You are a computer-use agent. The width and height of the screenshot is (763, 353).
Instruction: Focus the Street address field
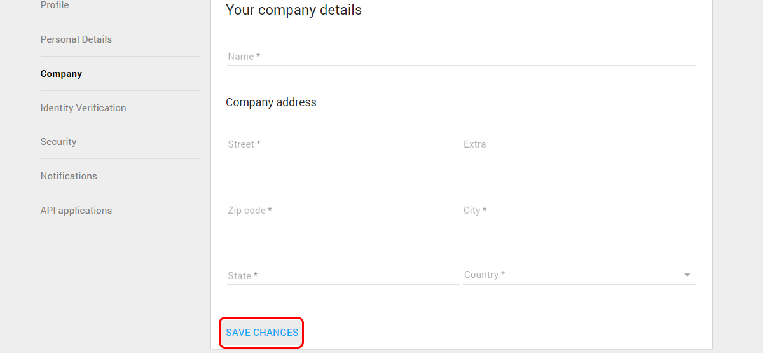coord(343,144)
